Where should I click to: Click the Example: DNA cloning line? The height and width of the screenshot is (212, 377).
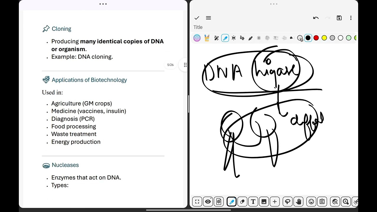point(82,57)
